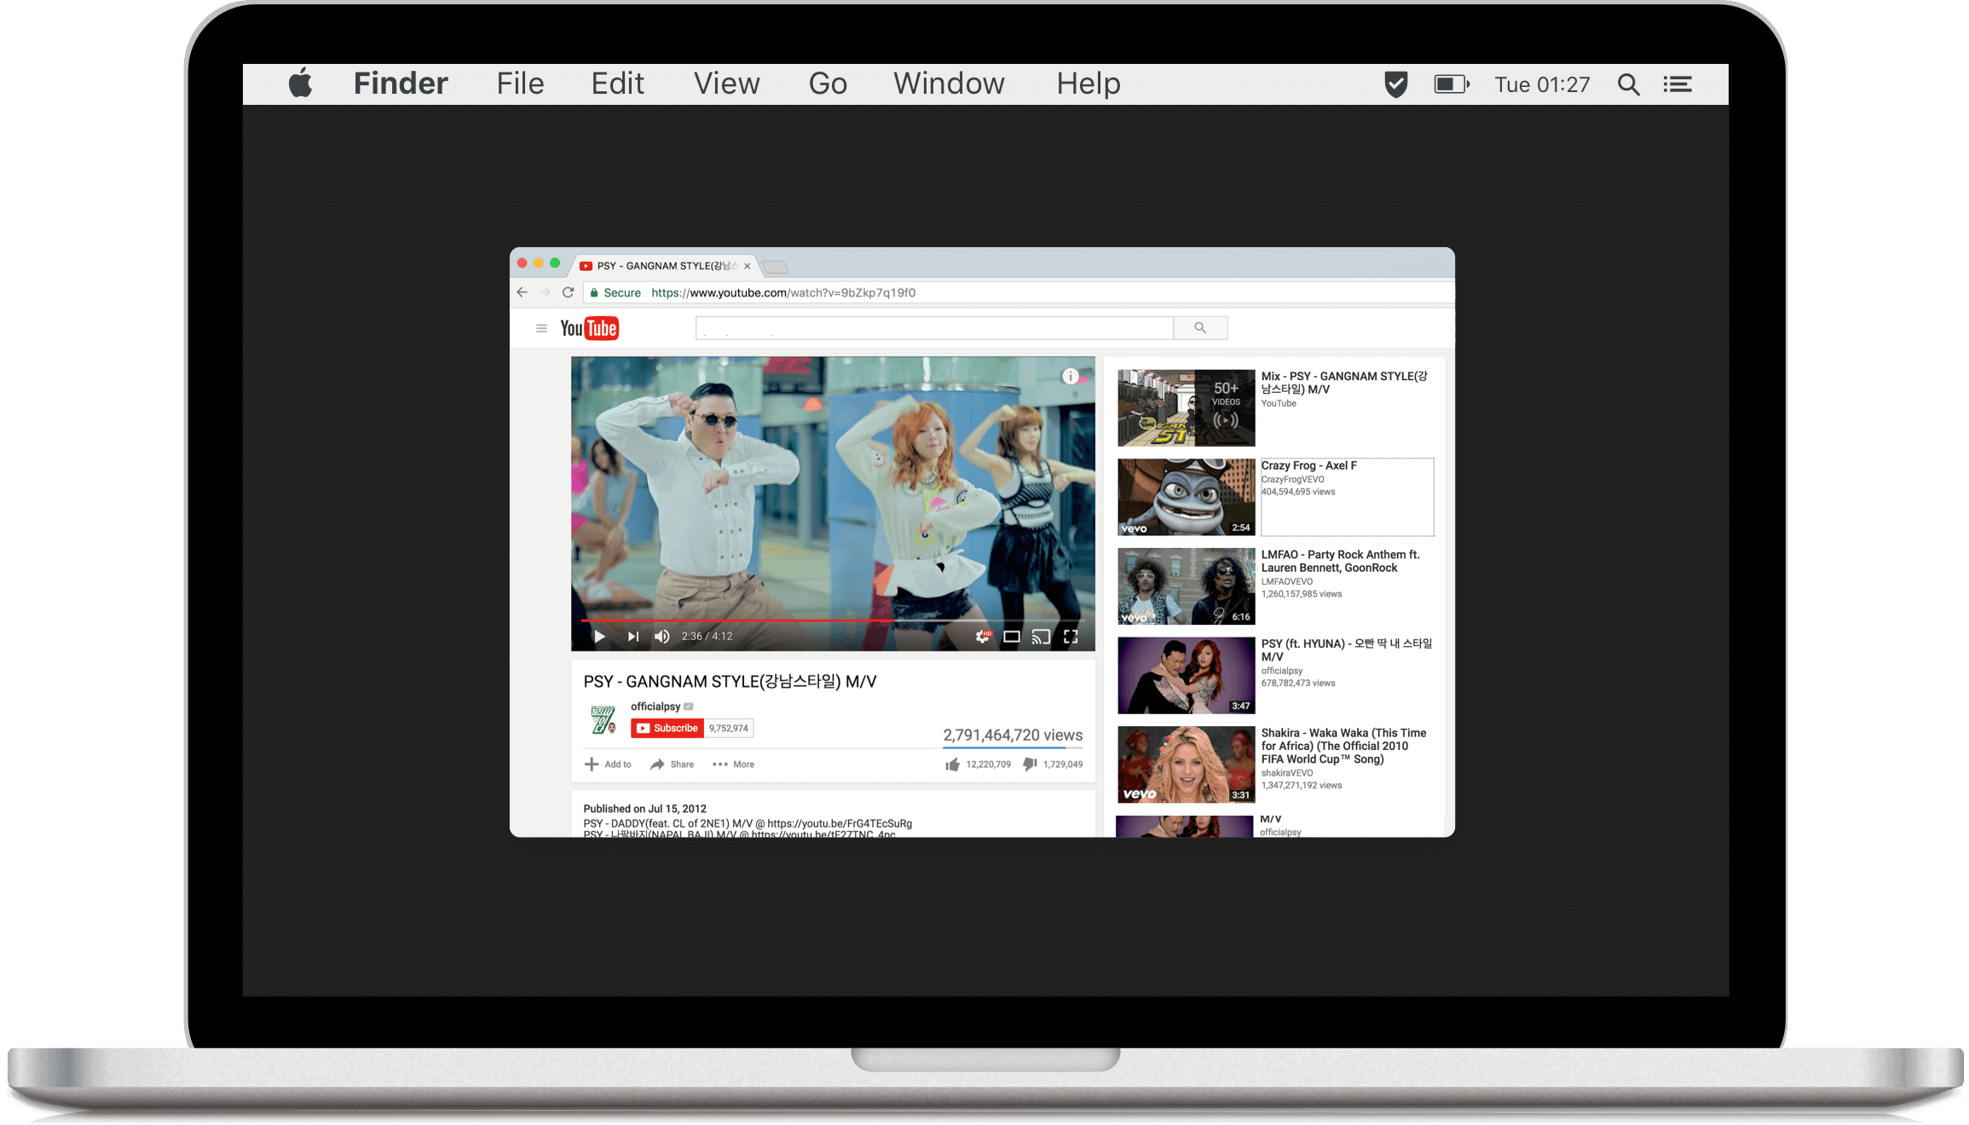The width and height of the screenshot is (1969, 1125).
Task: Mute the video volume
Action: pos(662,636)
